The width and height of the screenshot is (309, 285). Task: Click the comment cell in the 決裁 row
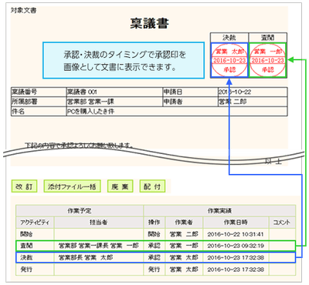click(x=282, y=257)
